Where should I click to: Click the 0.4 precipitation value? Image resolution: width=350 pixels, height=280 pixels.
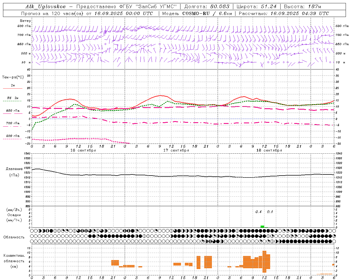tap(258, 212)
